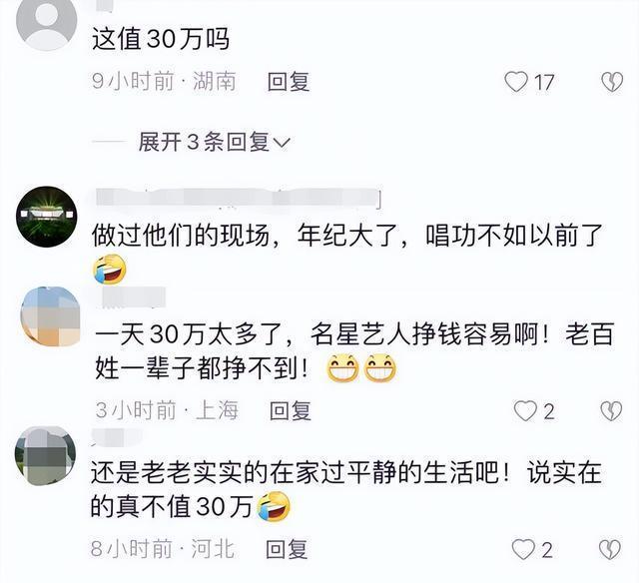Open the pixelated gray-green avatar profile
The width and height of the screenshot is (639, 583).
[45, 456]
